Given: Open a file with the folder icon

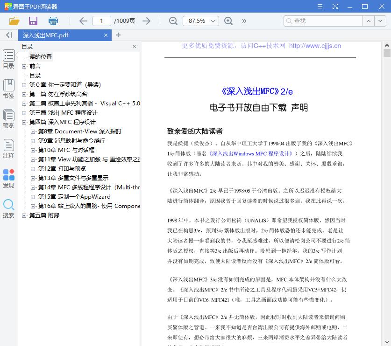Looking at the screenshot, I should 14,21.
